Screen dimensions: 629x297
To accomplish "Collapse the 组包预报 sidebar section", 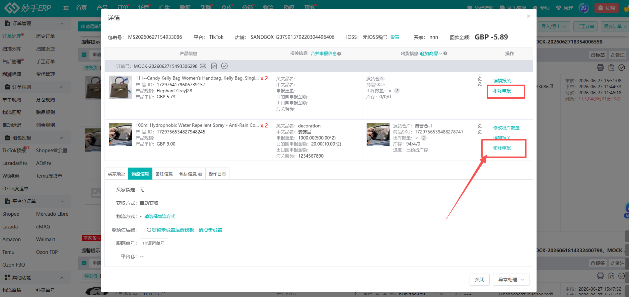I will tap(62, 138).
